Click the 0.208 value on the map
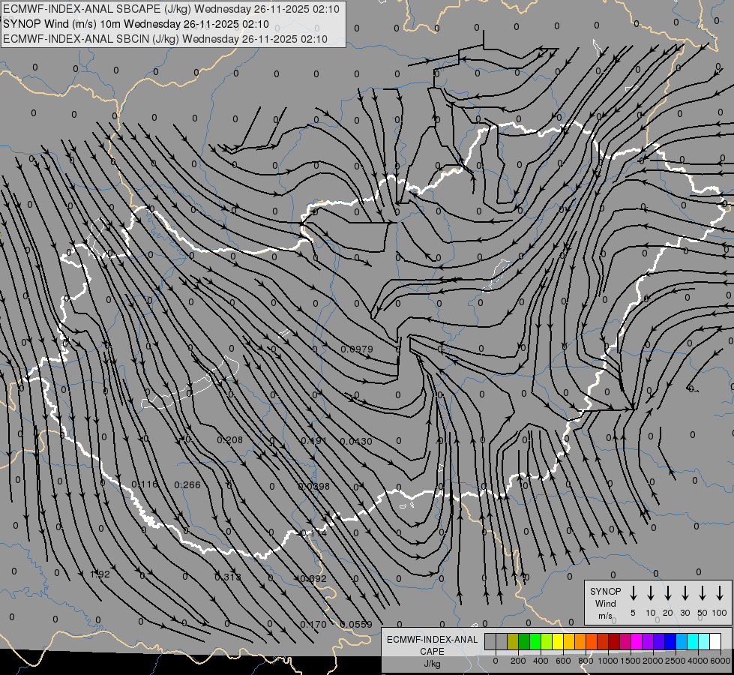734x675 pixels. (230, 439)
